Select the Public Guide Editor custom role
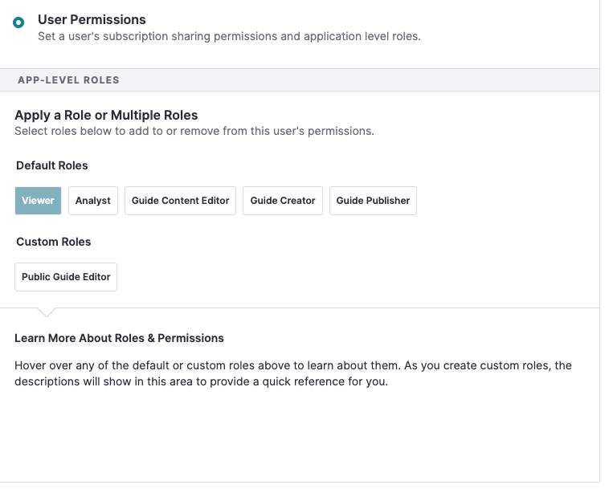The image size is (605, 493). (x=66, y=277)
